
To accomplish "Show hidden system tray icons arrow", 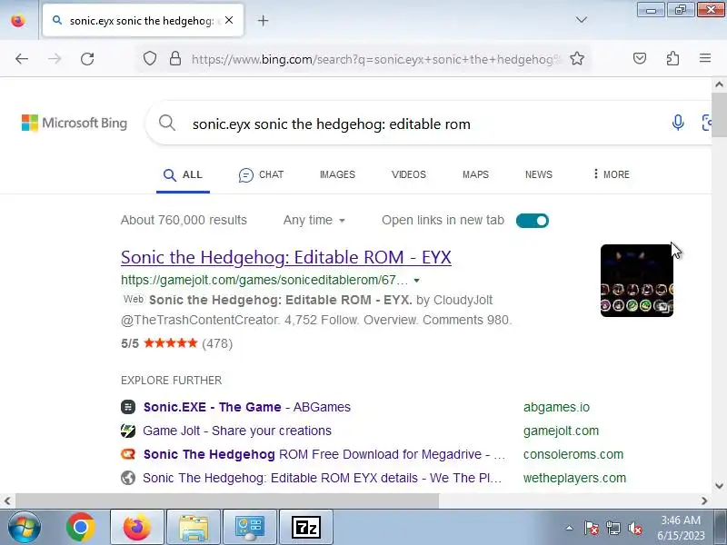I will [569, 528].
